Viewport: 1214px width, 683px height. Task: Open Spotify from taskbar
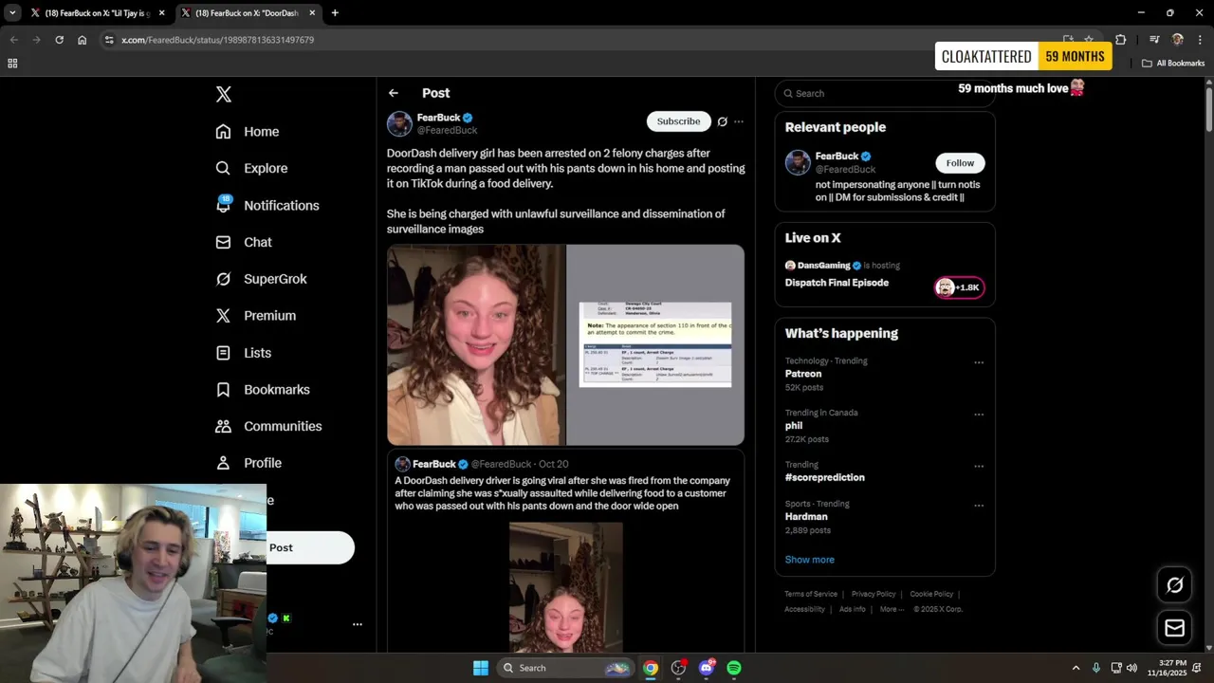point(734,668)
